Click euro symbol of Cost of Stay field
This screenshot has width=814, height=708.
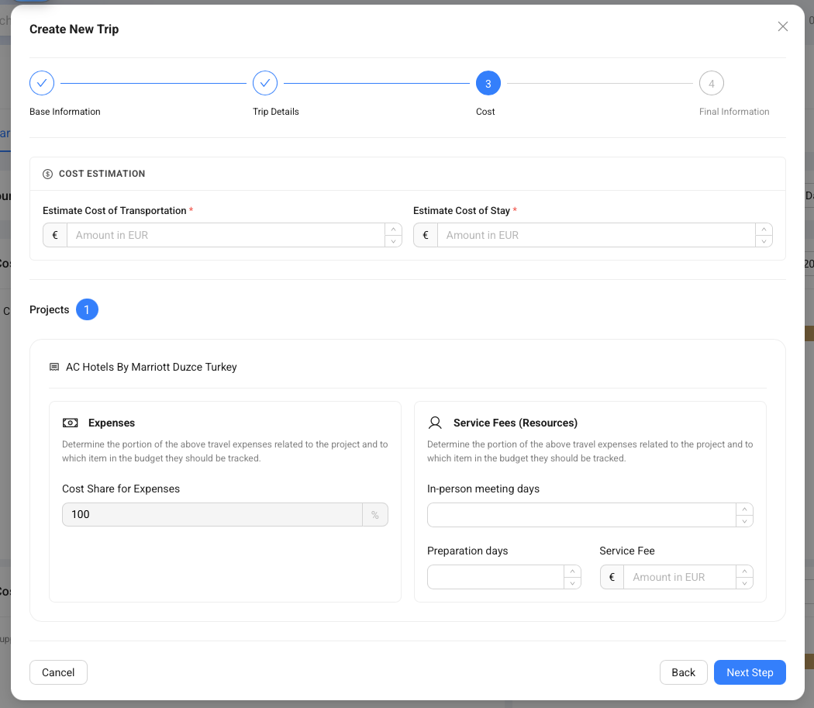tap(426, 235)
